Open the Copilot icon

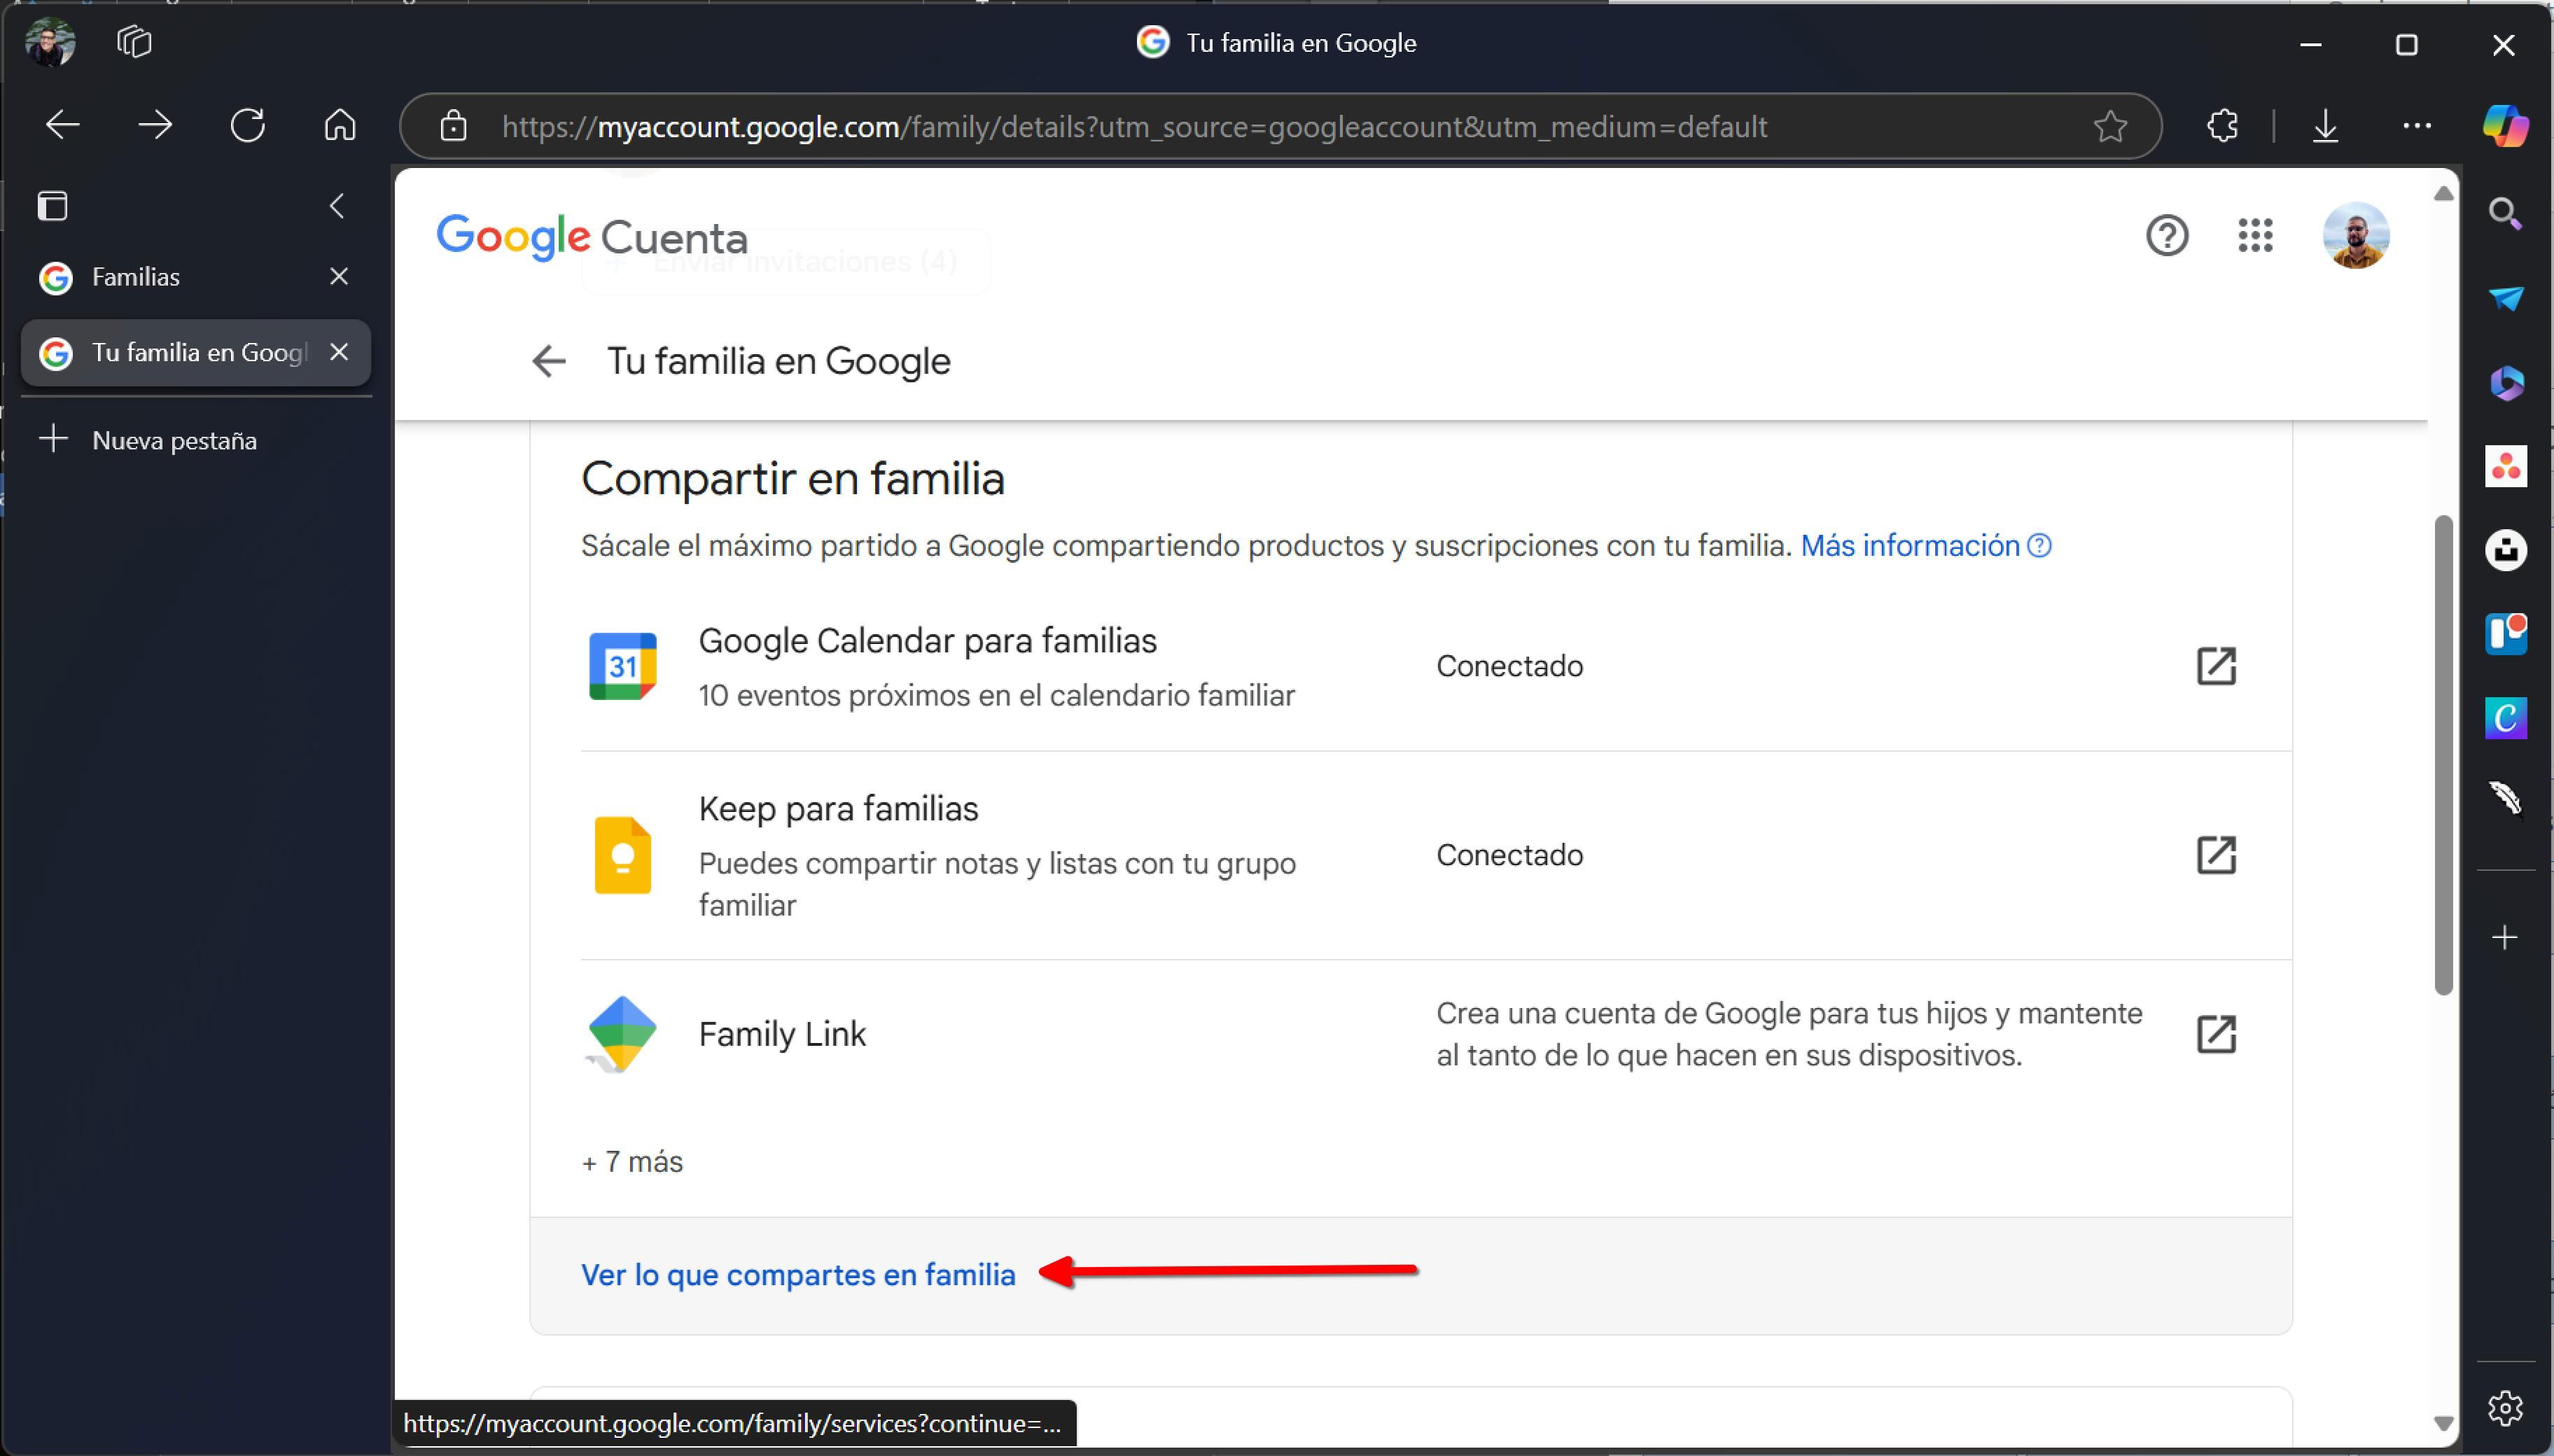2505,126
